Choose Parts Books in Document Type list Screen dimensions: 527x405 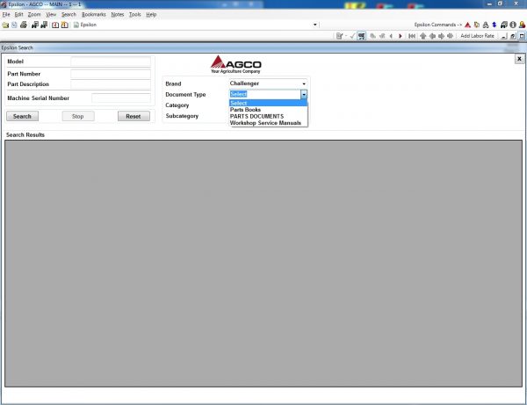tap(268, 110)
